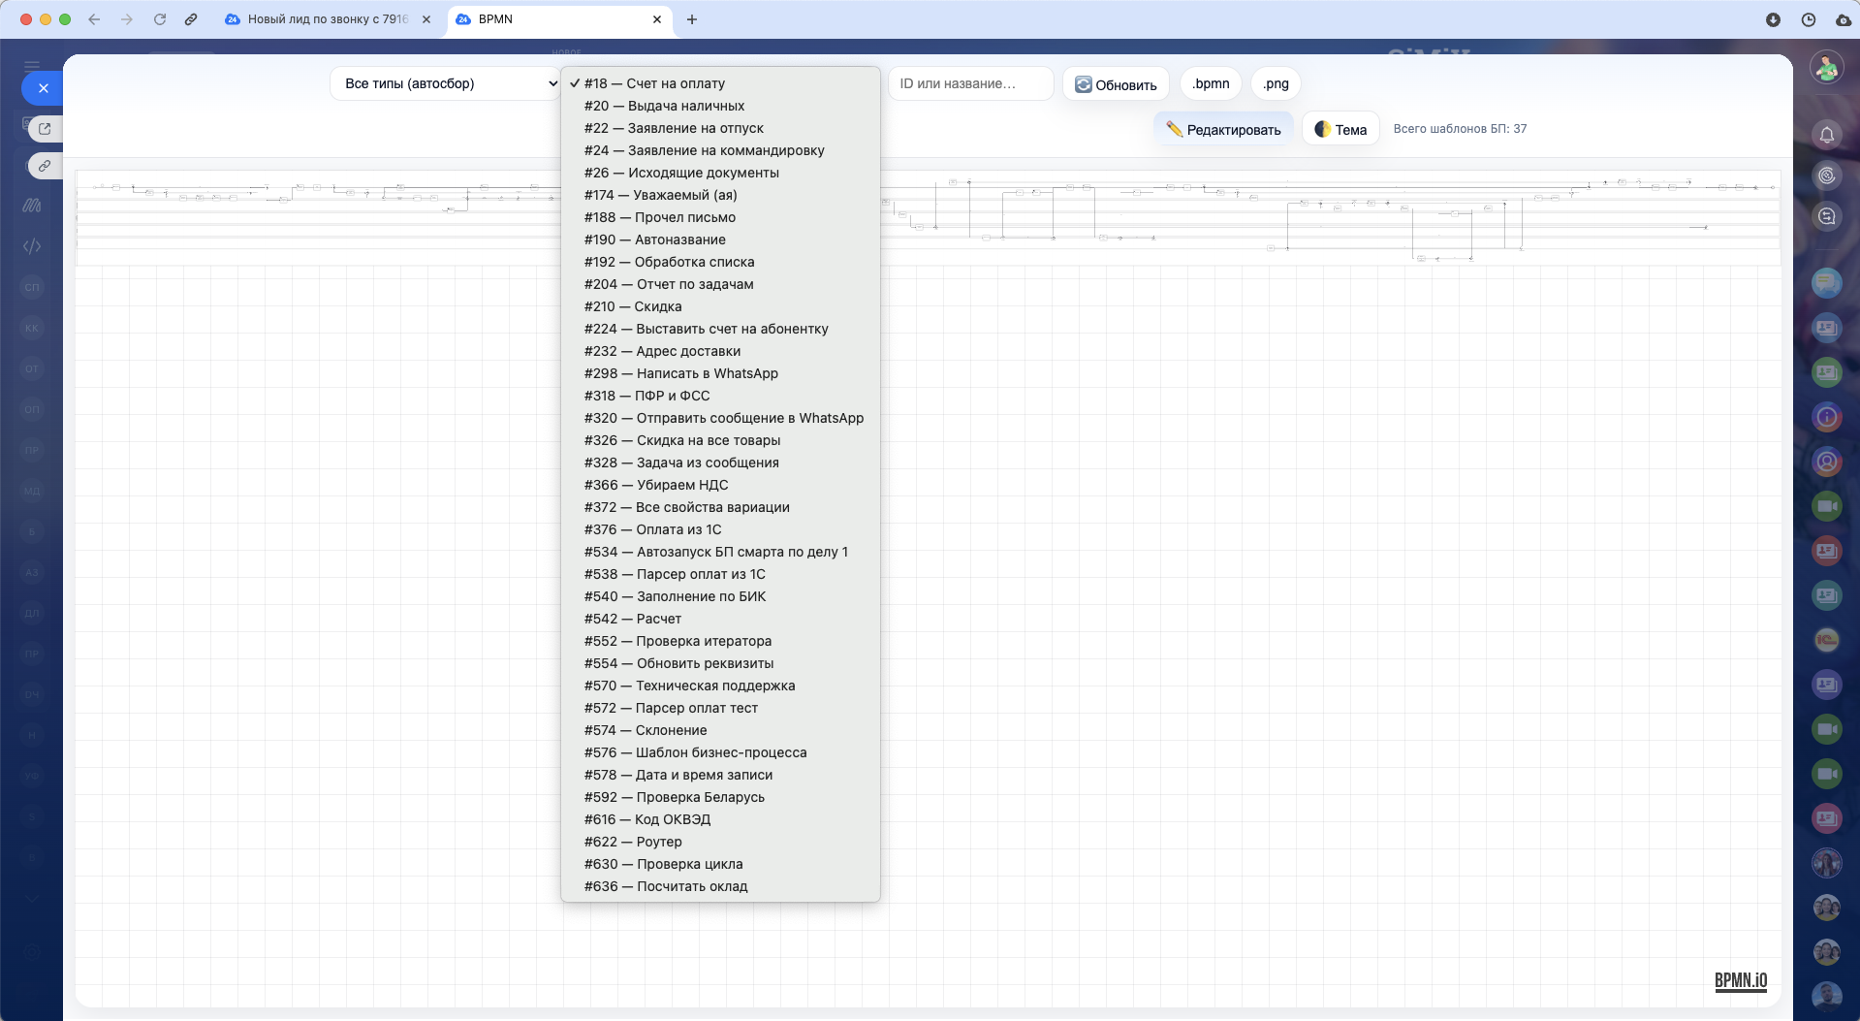This screenshot has width=1860, height=1021.
Task: Choose '#24 — Заявление на командировку'
Action: 720,150
